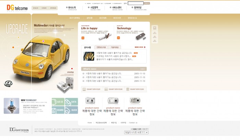Open the 서비스센터 main menu
The width and height of the screenshot is (240, 140).
[117, 8]
